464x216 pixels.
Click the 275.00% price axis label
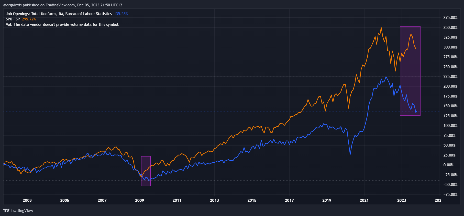pos(450,57)
